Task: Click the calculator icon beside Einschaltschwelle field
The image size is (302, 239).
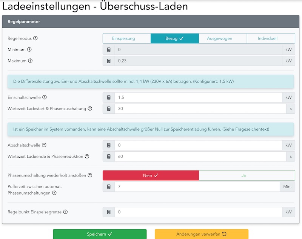Action: (109, 97)
